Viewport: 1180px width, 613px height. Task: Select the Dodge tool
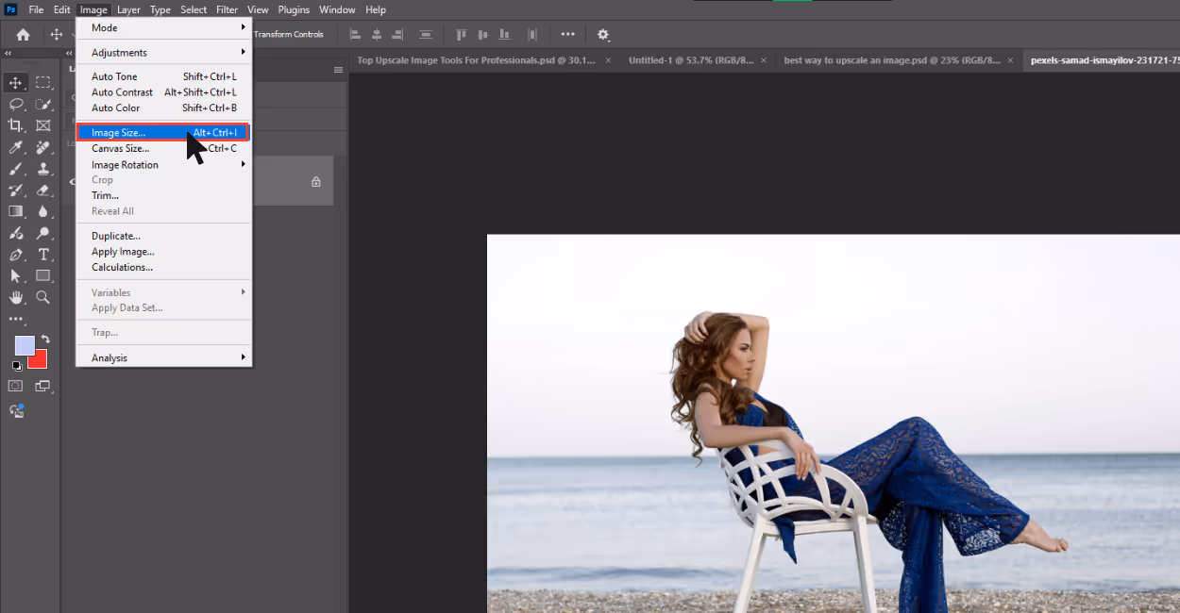[43, 233]
